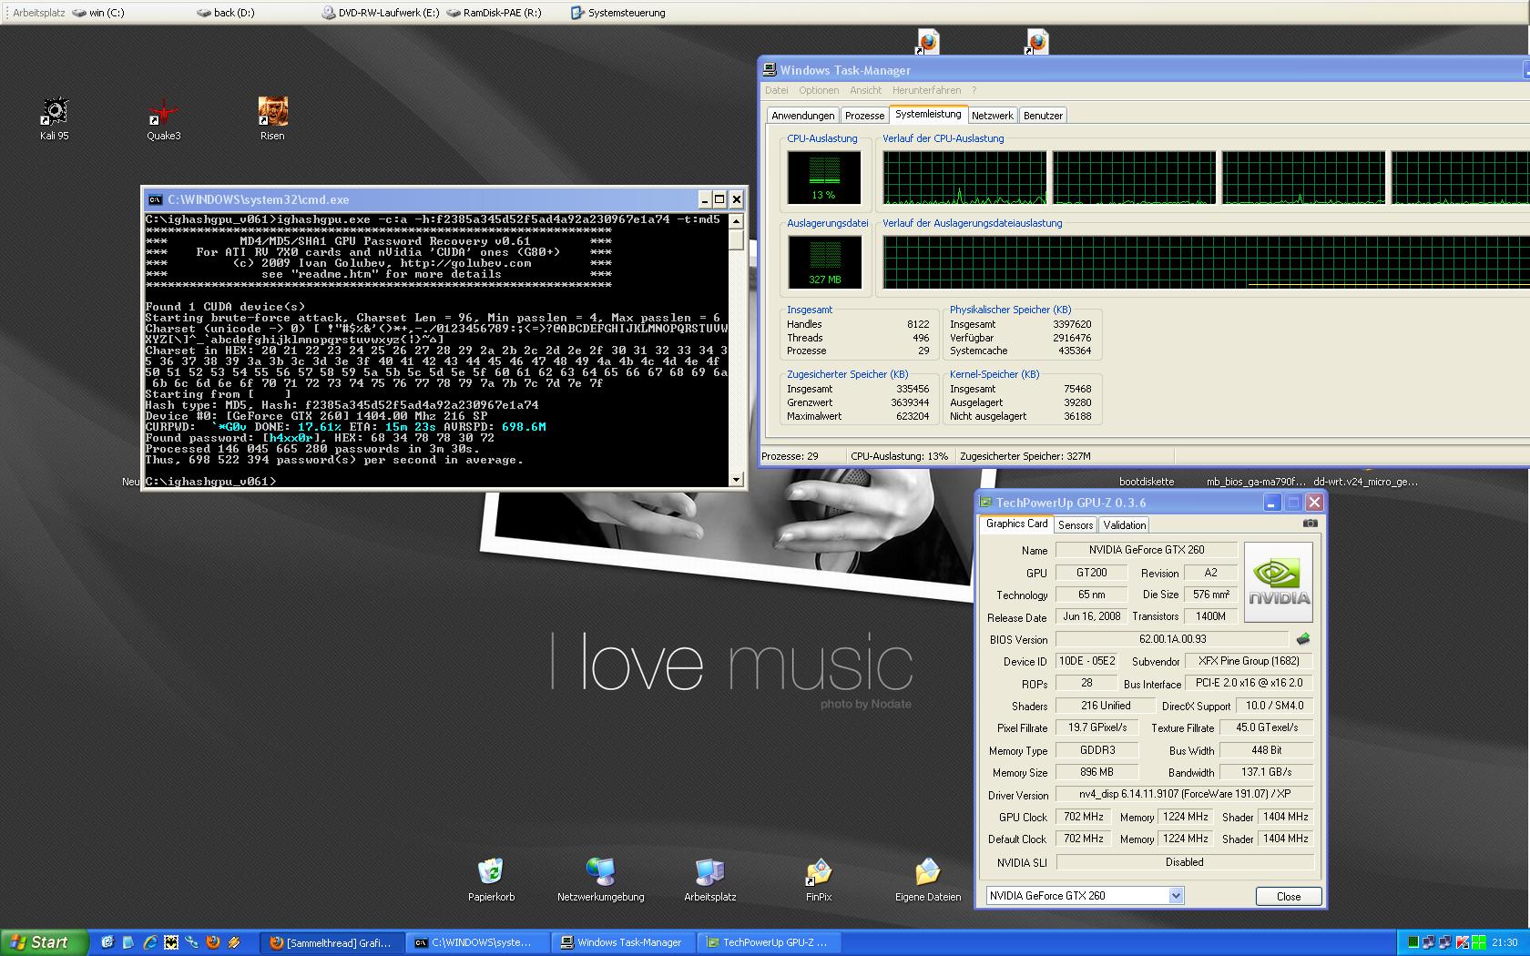Switch to cmd.exe via the taskbar button
The width and height of the screenshot is (1530, 956).
tap(475, 942)
